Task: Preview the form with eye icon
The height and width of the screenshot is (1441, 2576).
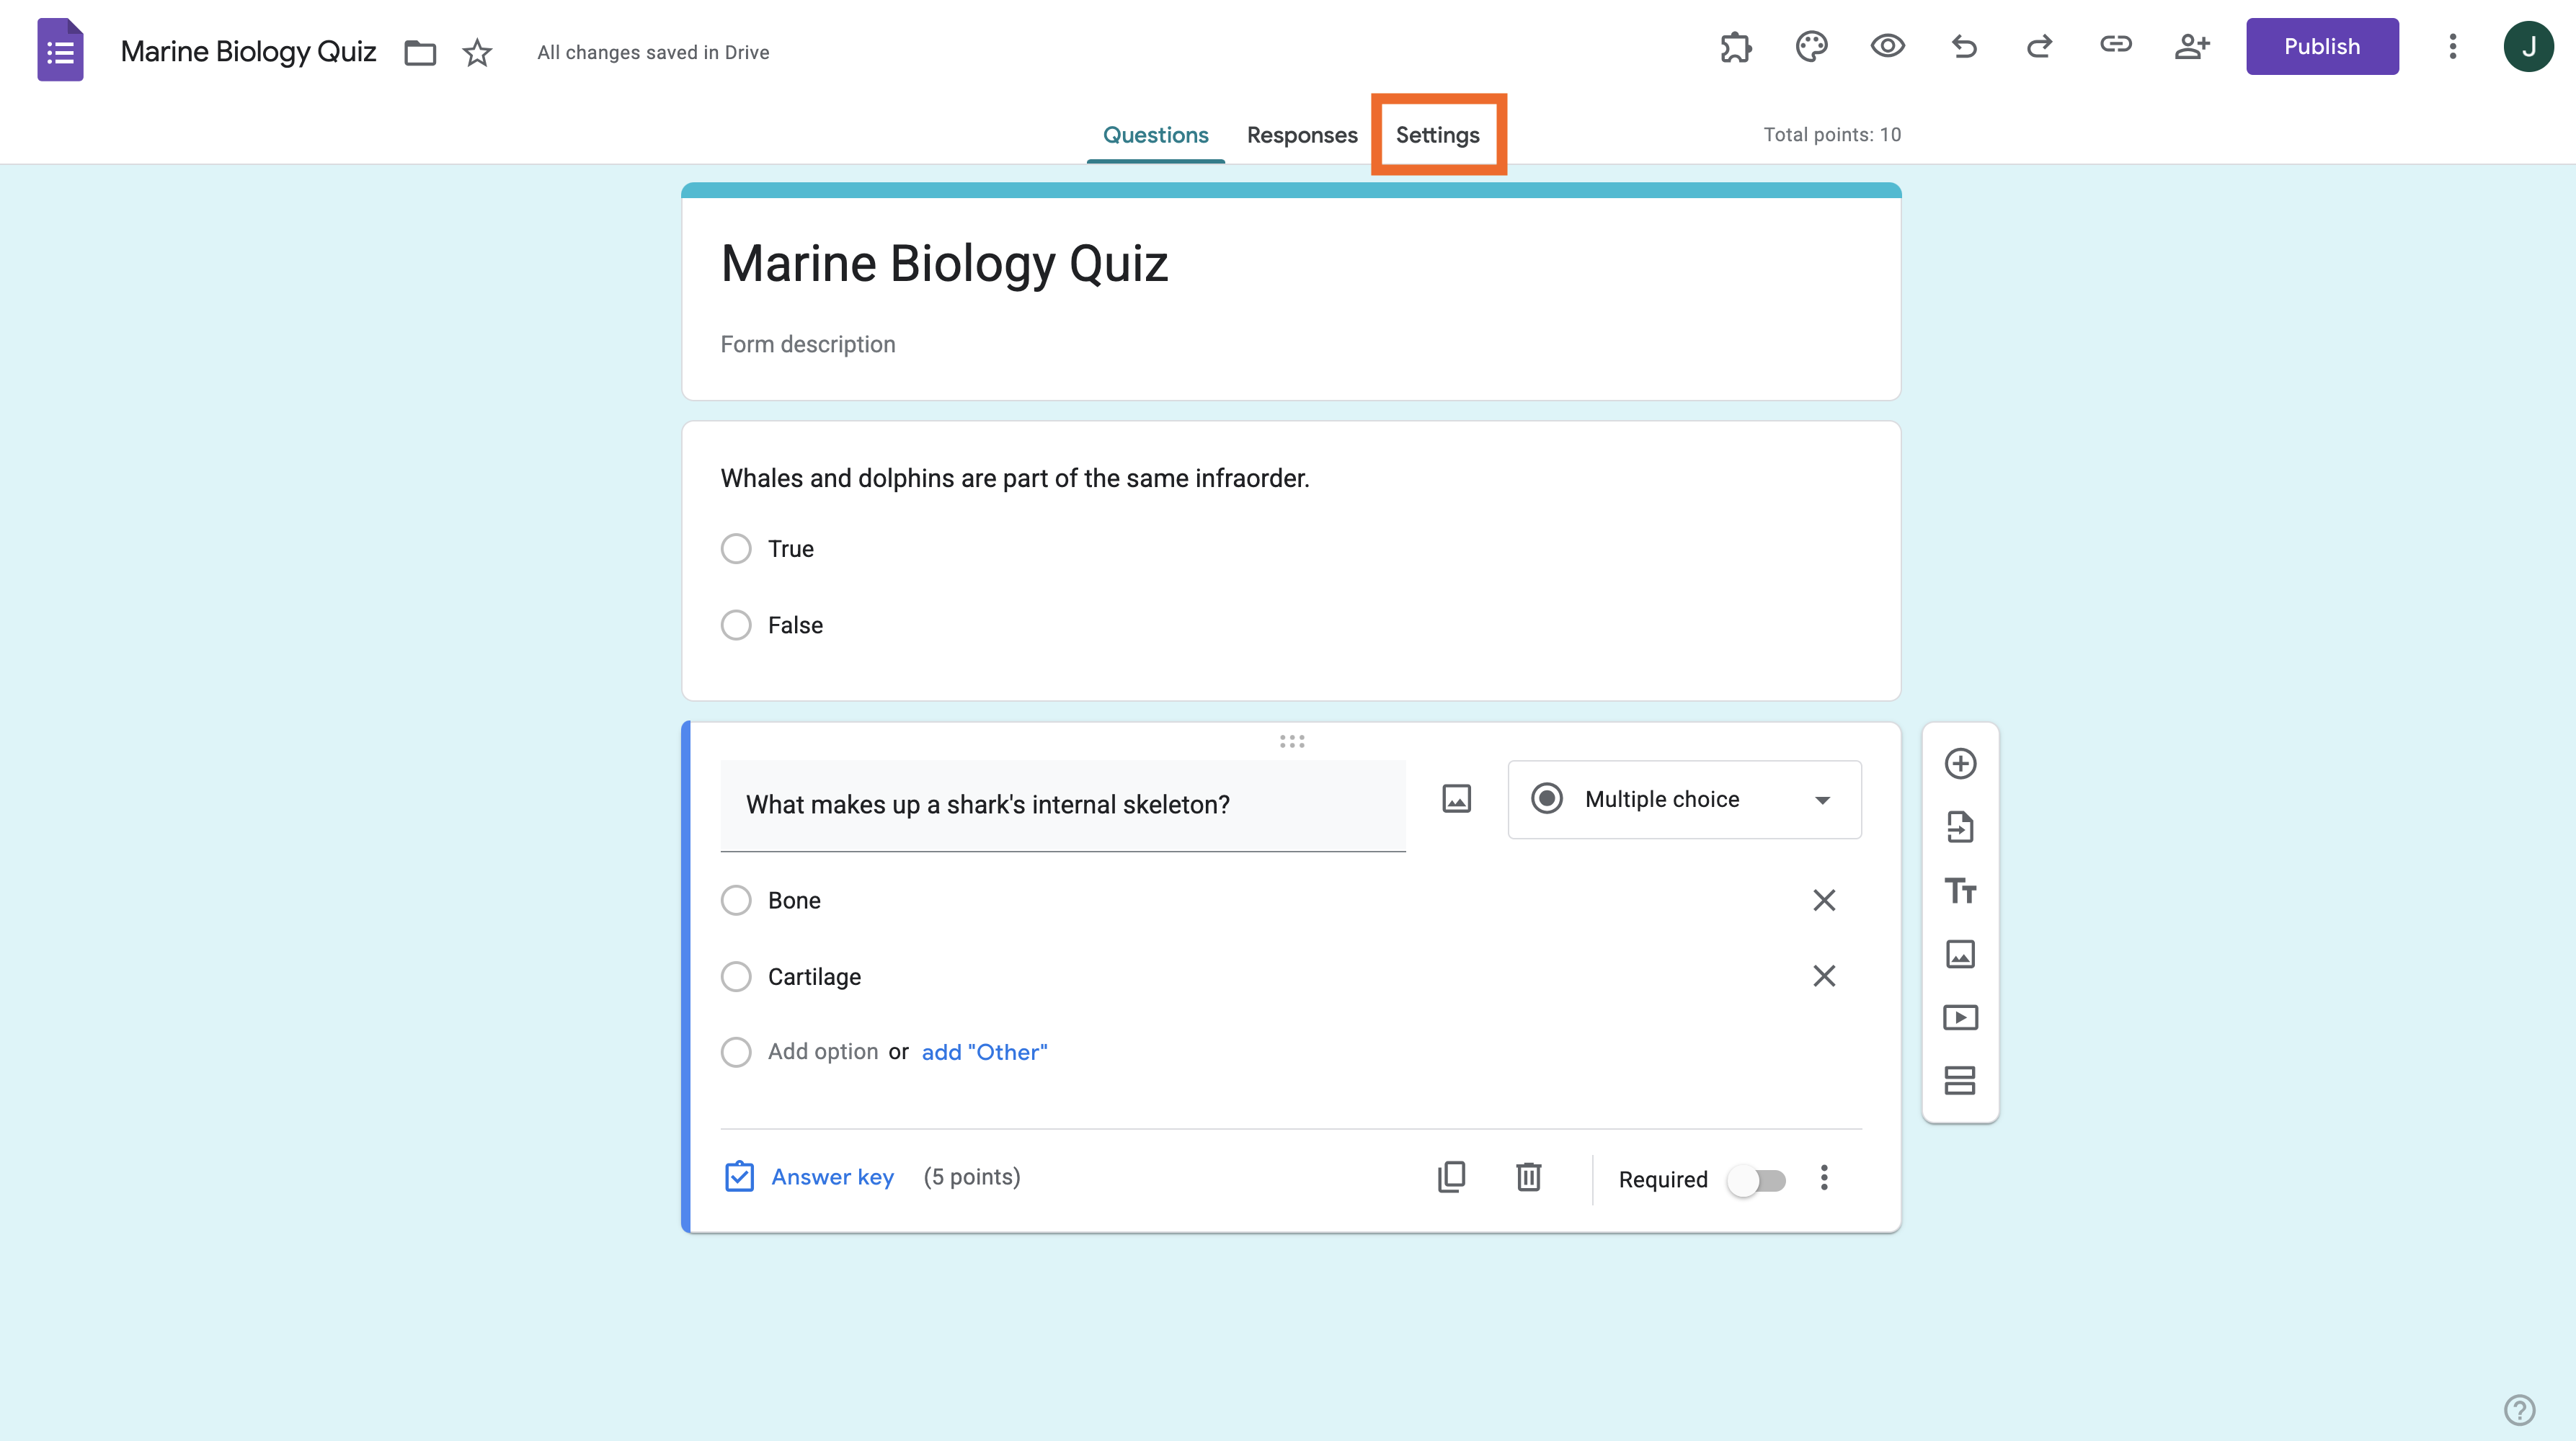Action: click(x=1887, y=47)
